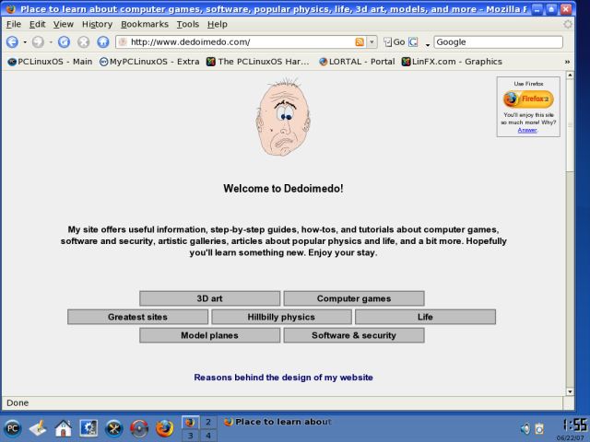Open the Edit menu
This screenshot has width=590, height=442.
pyautogui.click(x=37, y=25)
